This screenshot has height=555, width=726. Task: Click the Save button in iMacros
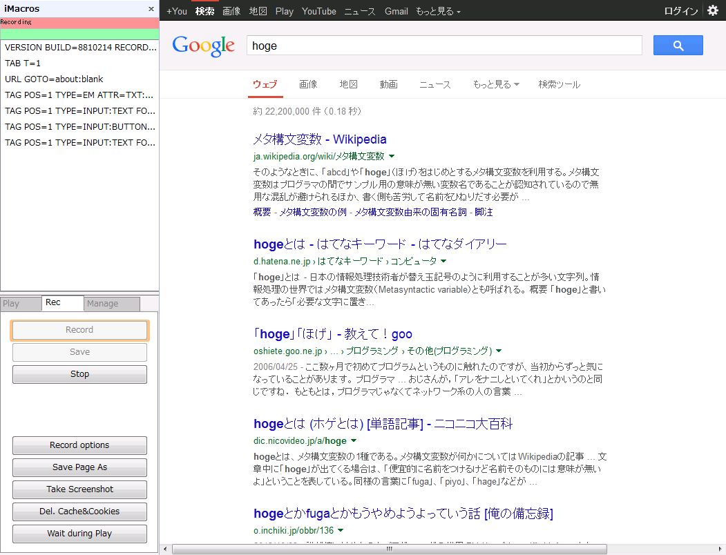tap(79, 352)
